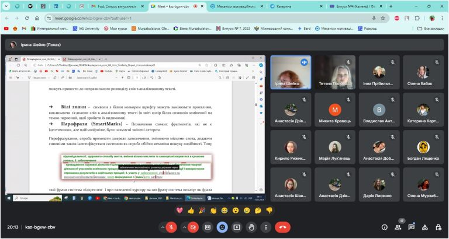
Task: Expand the microphone audio settings arrow
Action: [x=163, y=227]
